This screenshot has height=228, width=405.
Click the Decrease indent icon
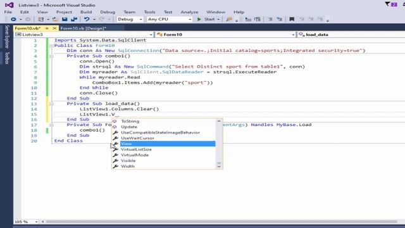(x=270, y=19)
